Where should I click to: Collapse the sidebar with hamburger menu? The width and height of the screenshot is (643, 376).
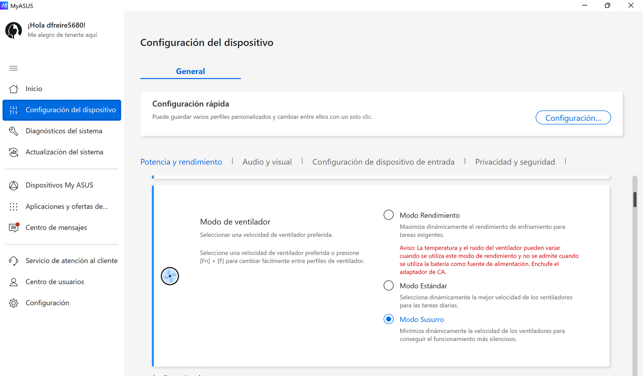coord(14,68)
